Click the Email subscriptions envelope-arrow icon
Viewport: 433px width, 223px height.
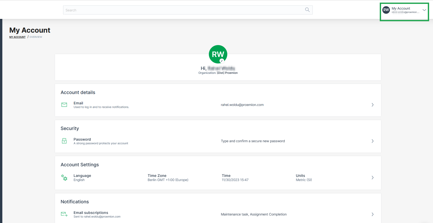pyautogui.click(x=64, y=214)
